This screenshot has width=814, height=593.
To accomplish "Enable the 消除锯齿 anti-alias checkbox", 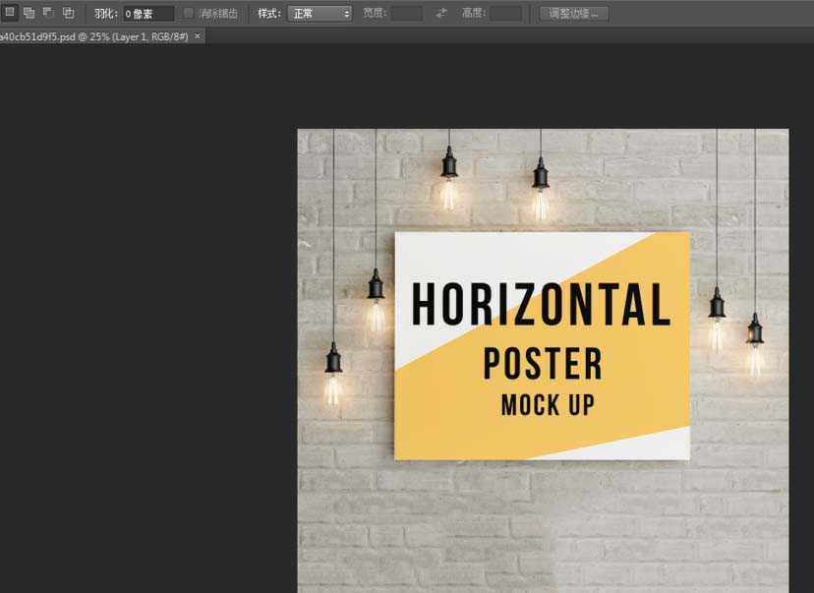I will [190, 14].
